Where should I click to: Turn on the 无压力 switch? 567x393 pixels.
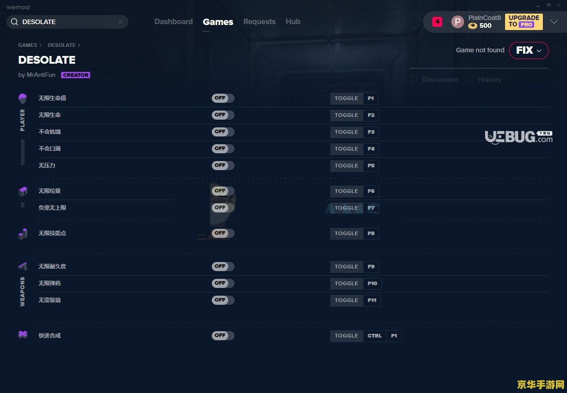click(223, 166)
